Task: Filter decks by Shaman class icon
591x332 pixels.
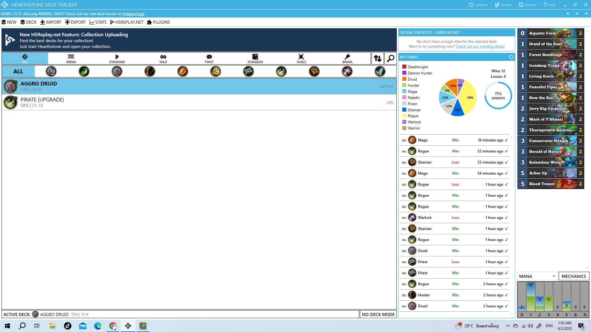Action: point(314,71)
